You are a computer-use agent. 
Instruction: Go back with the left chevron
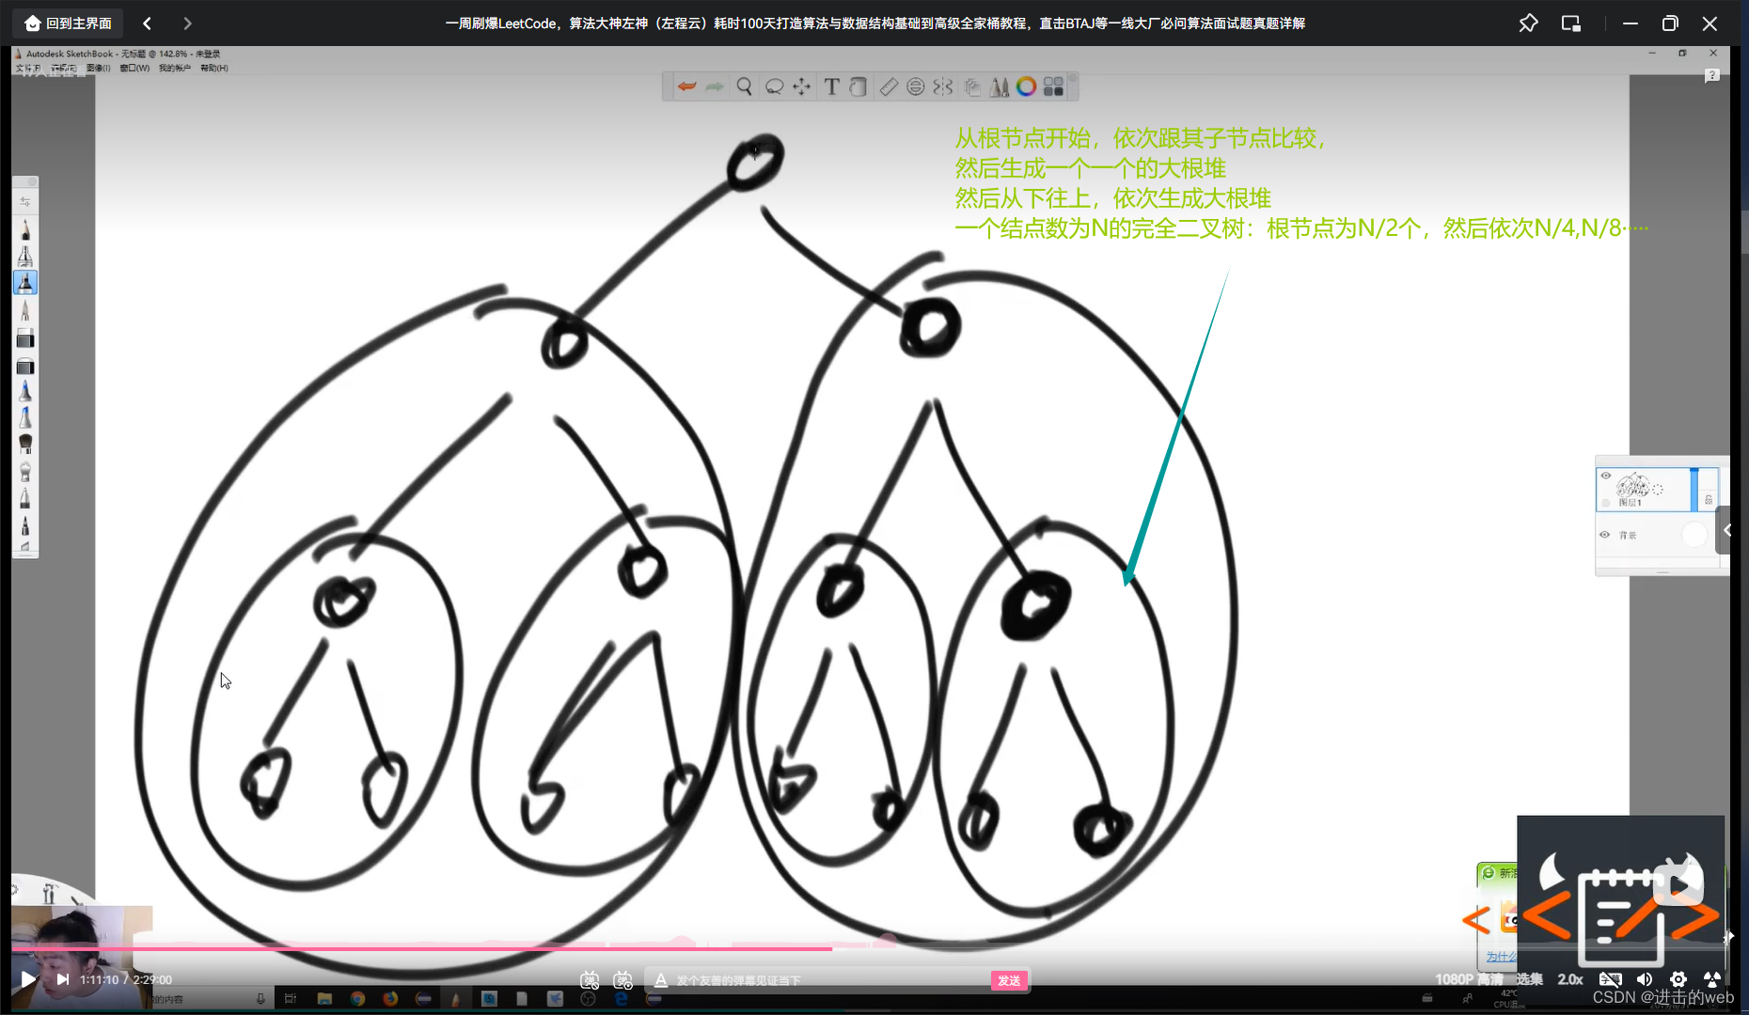(x=147, y=23)
